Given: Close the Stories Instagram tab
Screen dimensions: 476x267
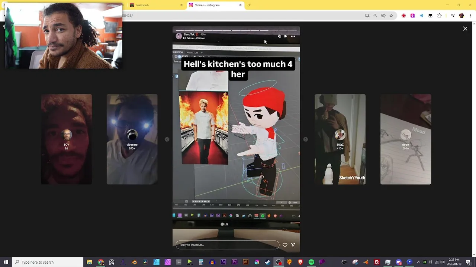Looking at the screenshot, I should coord(240,5).
